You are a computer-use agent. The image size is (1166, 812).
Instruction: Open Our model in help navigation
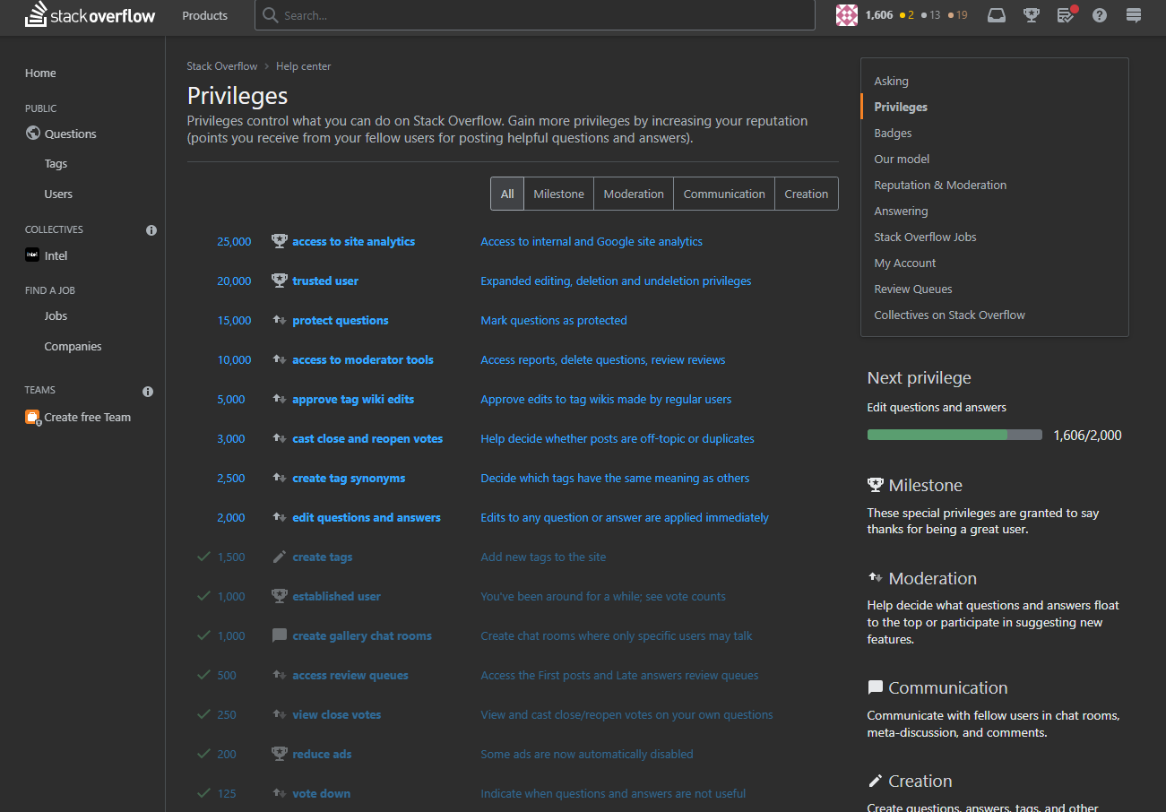[x=902, y=159]
